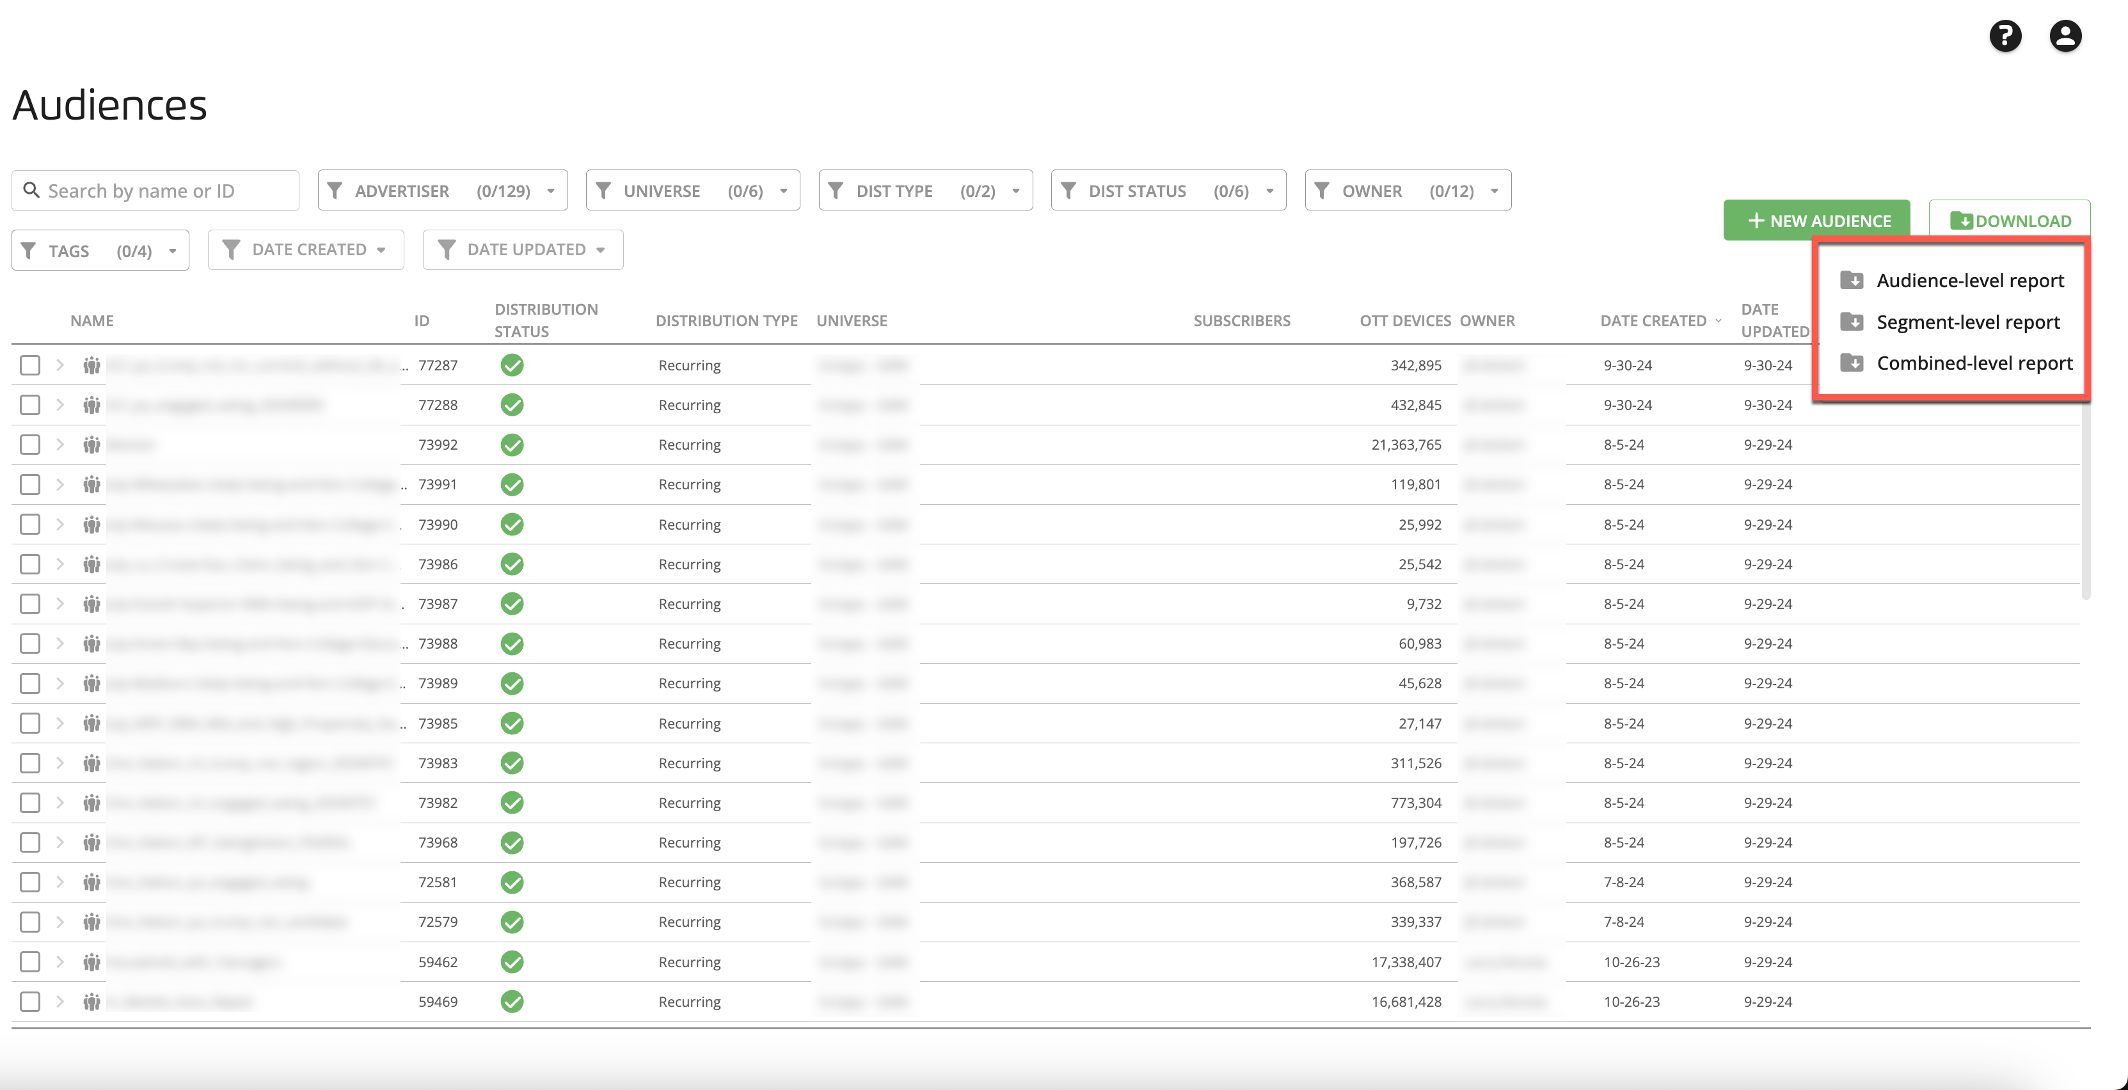Click the OTT devices value 773,304
The image size is (2128, 1090).
pos(1416,803)
